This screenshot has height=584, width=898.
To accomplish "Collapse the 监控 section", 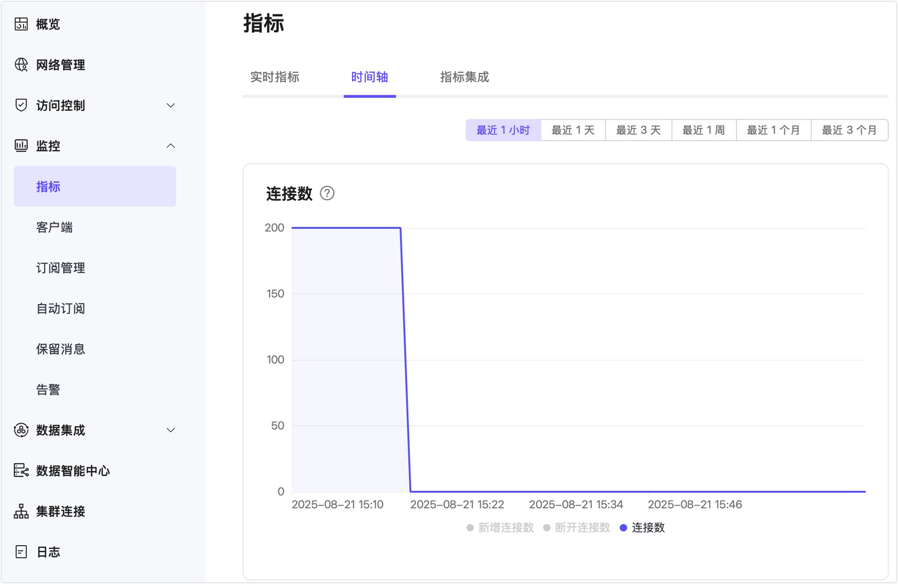I will (171, 146).
